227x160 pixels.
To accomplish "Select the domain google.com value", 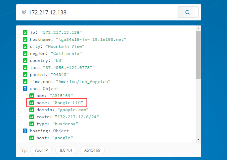I will click(73, 110).
